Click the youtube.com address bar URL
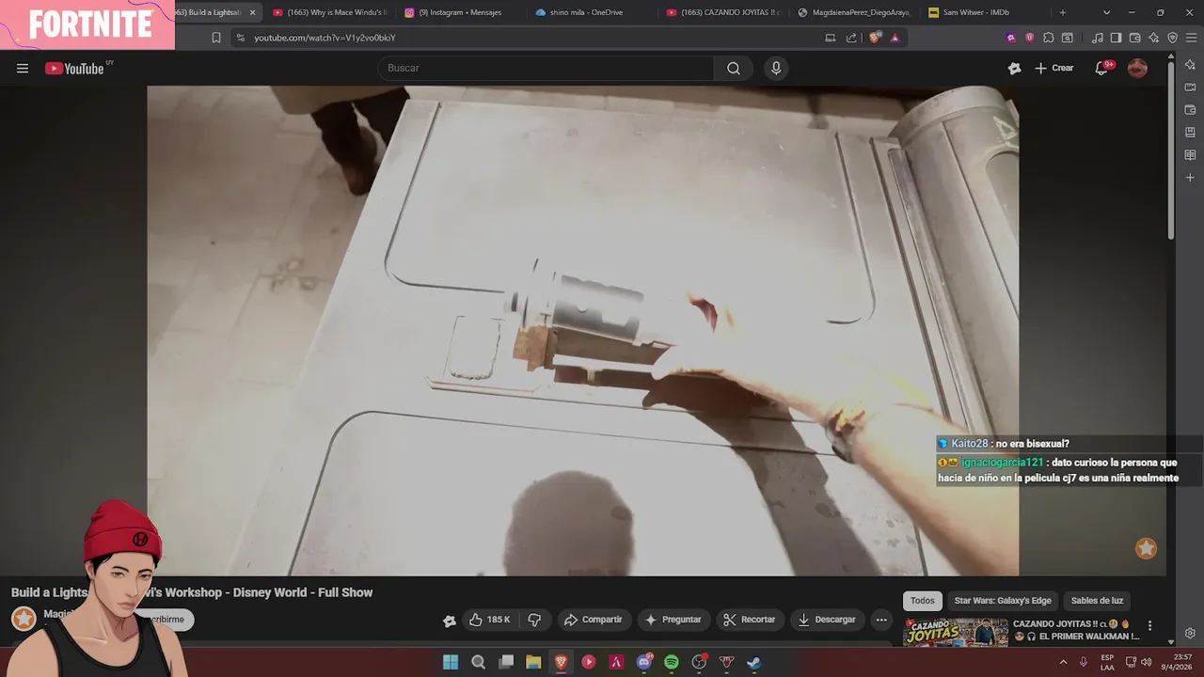This screenshot has width=1204, height=677. click(325, 38)
